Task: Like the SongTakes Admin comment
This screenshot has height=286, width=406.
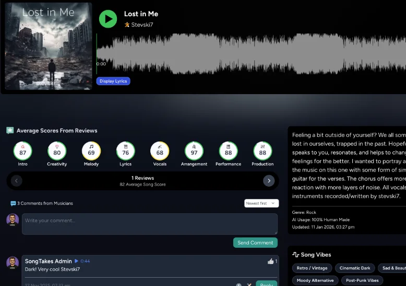Action: pos(270,261)
